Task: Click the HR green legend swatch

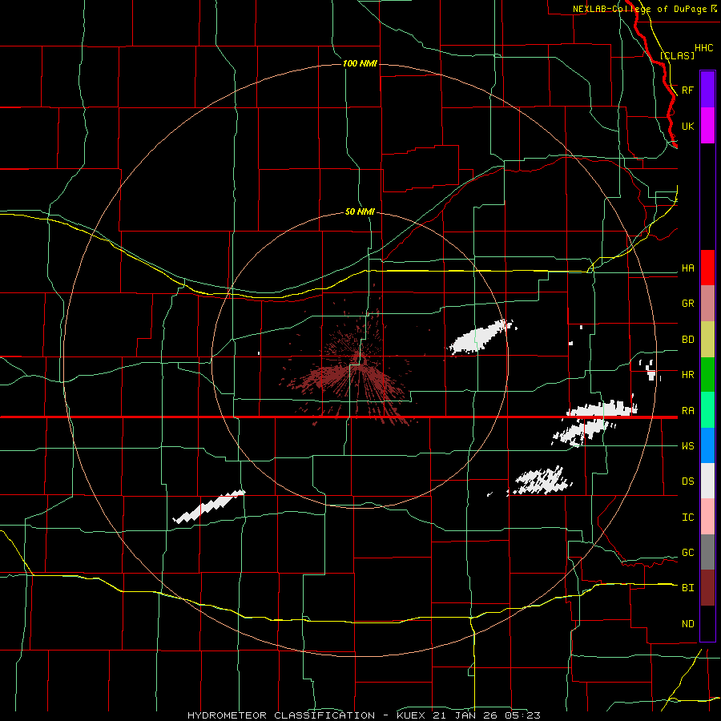Action: 707,375
